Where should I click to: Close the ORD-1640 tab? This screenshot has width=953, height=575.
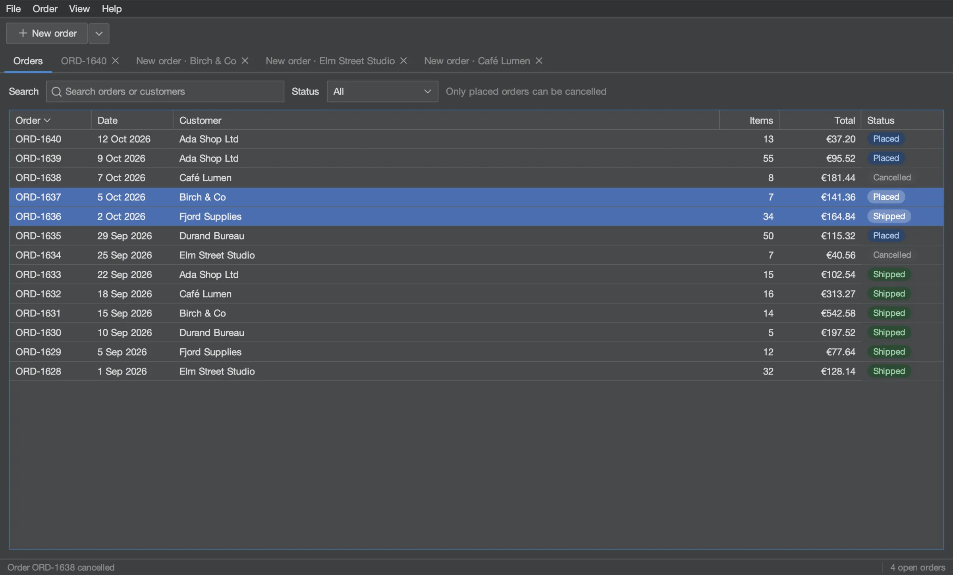tap(116, 61)
